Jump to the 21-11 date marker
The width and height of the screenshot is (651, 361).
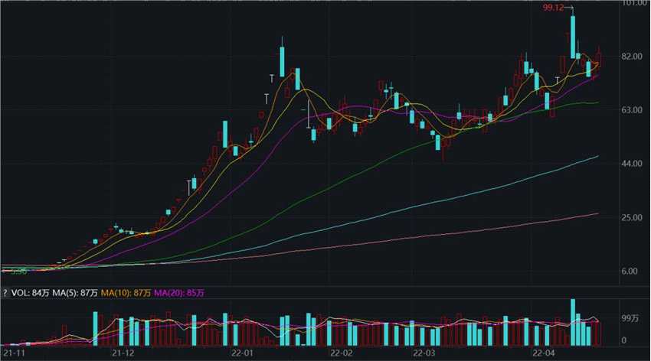pos(14,353)
